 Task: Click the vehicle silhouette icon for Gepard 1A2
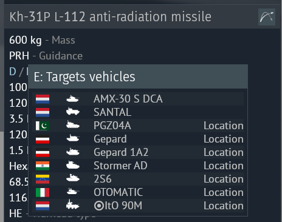[73, 152]
